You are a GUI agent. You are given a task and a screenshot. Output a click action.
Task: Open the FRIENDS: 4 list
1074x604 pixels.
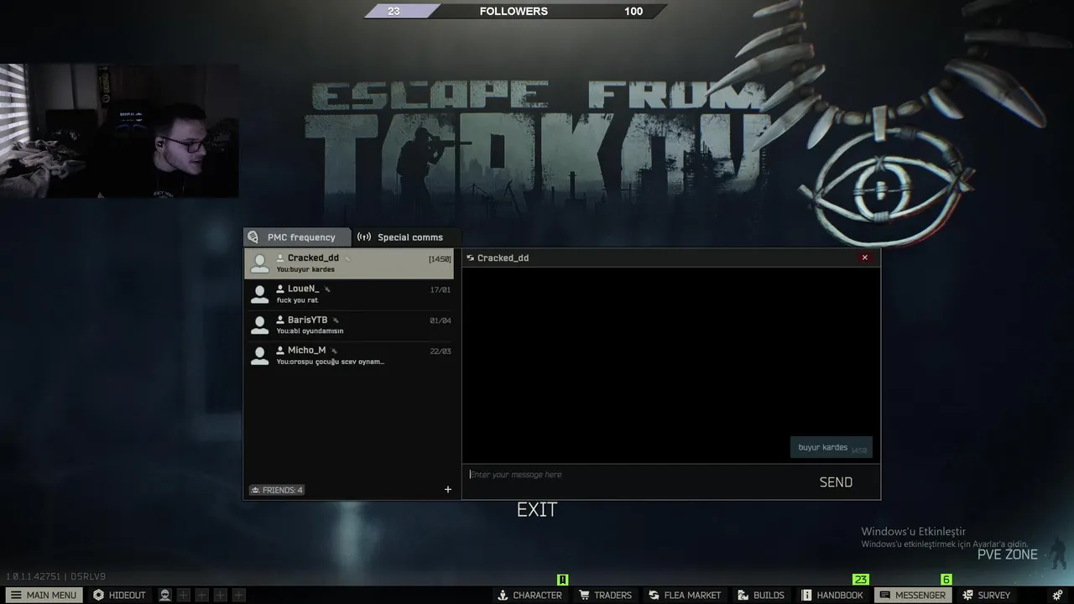(x=277, y=490)
